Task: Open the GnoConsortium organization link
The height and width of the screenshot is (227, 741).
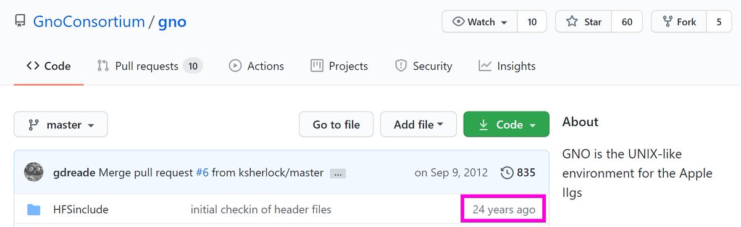Action: pos(88,22)
